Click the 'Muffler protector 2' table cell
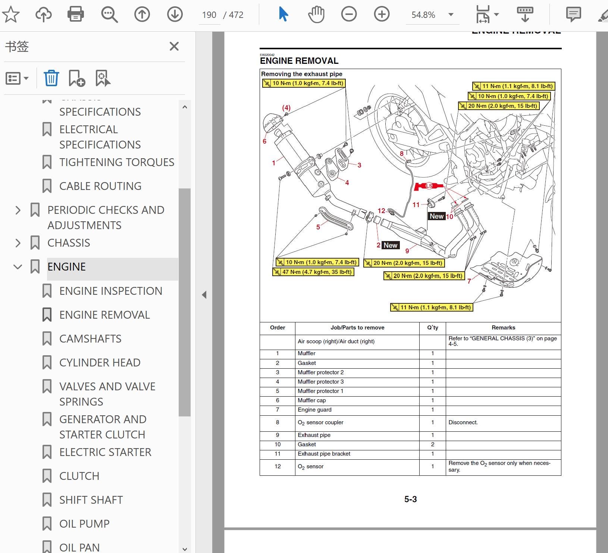608x553 pixels. click(x=357, y=372)
